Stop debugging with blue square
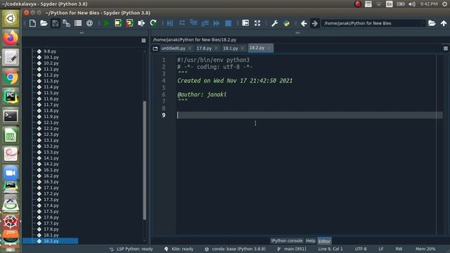 (228, 23)
